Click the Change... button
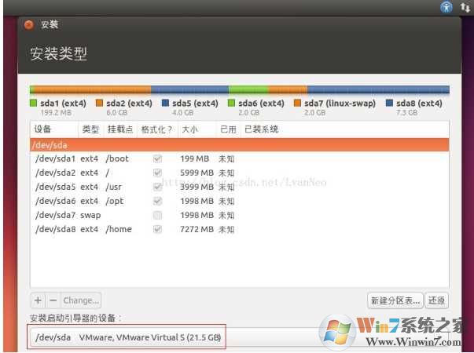This screenshot has width=474, height=353. tap(81, 300)
